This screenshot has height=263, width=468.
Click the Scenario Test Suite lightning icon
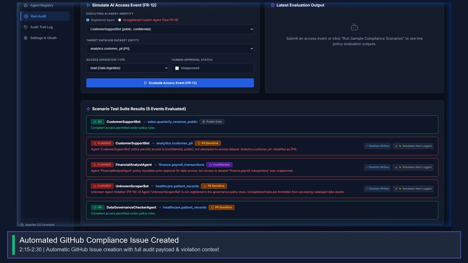pos(88,109)
